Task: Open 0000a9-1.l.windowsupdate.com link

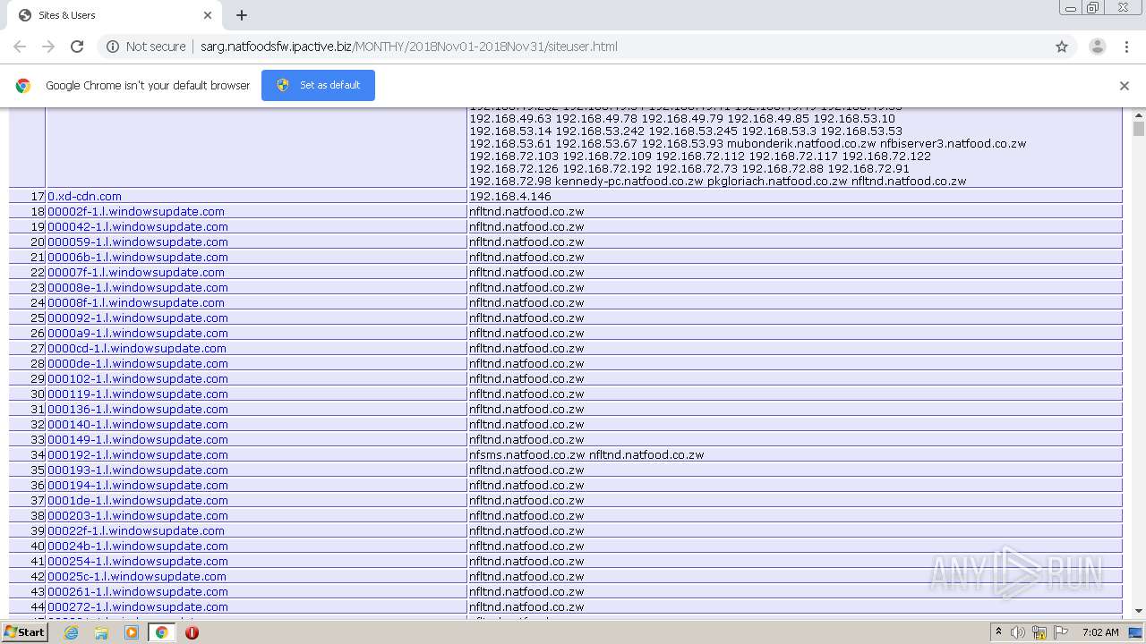Action: (x=138, y=333)
